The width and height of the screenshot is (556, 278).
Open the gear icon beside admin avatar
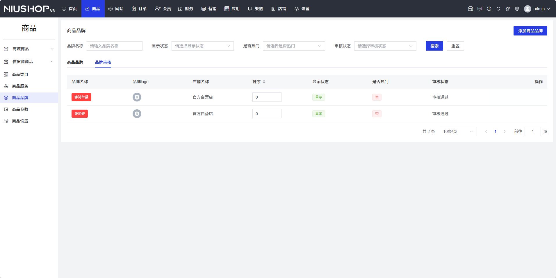[517, 9]
